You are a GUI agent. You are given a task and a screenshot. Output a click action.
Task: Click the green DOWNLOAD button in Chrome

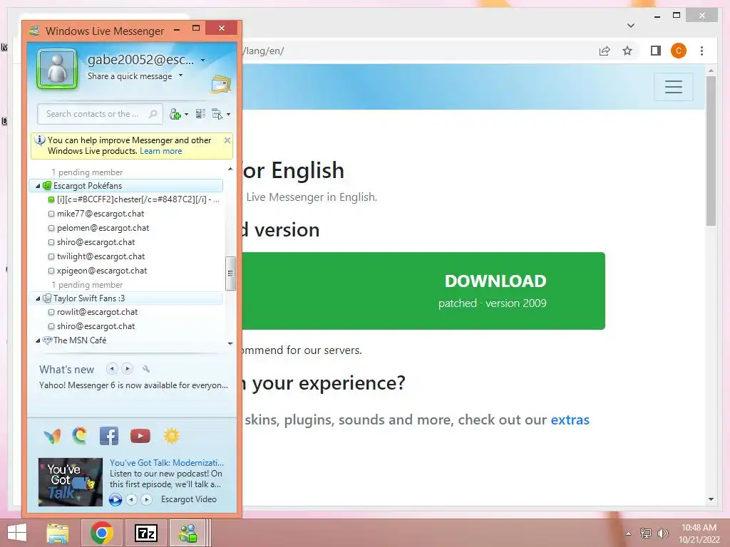pyautogui.click(x=423, y=291)
